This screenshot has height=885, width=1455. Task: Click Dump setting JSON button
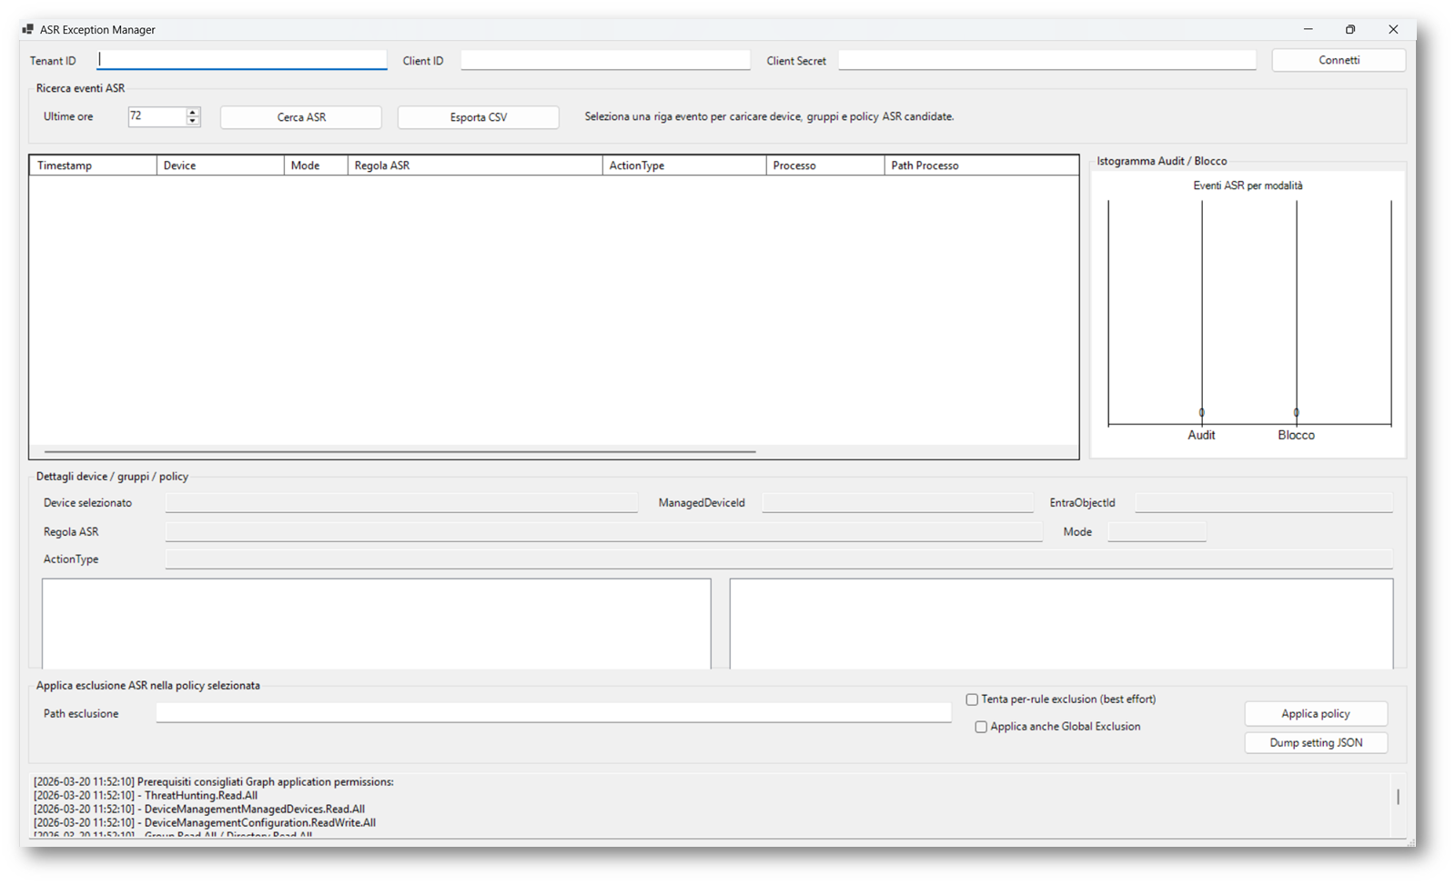coord(1316,743)
